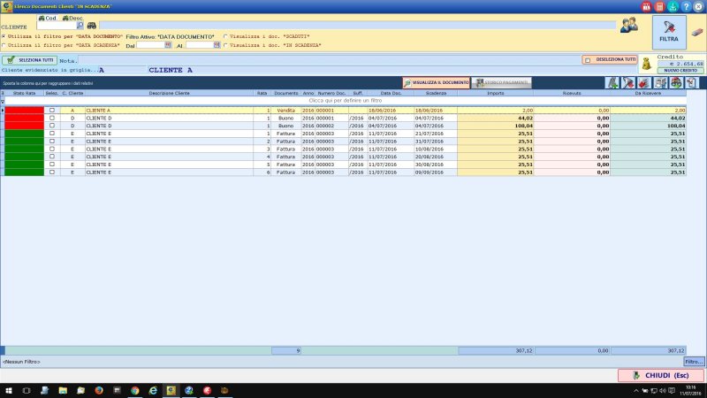The image size is (707, 398).
Task: Click the Al date input field
Action: pyautogui.click(x=200, y=45)
